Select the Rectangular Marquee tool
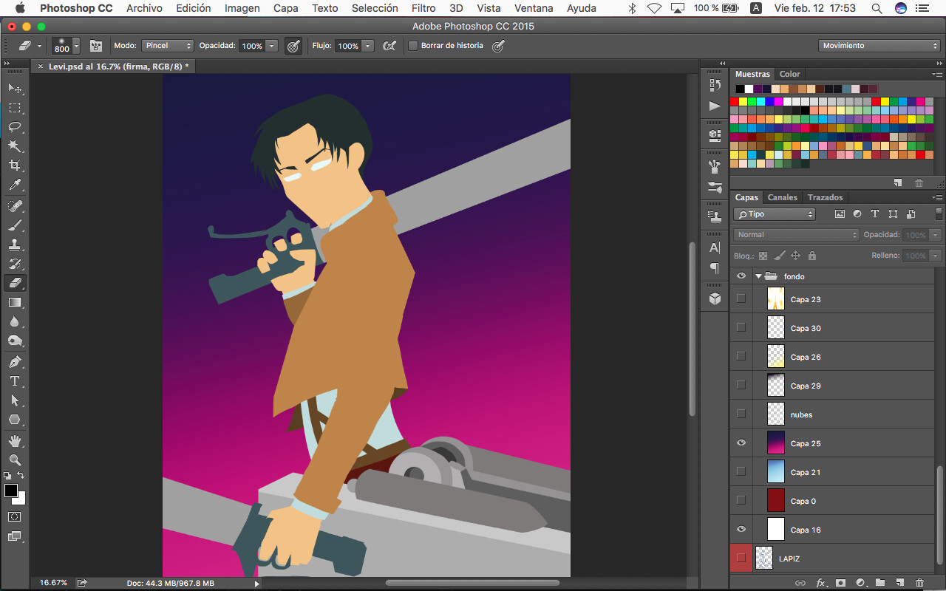 coord(15,107)
